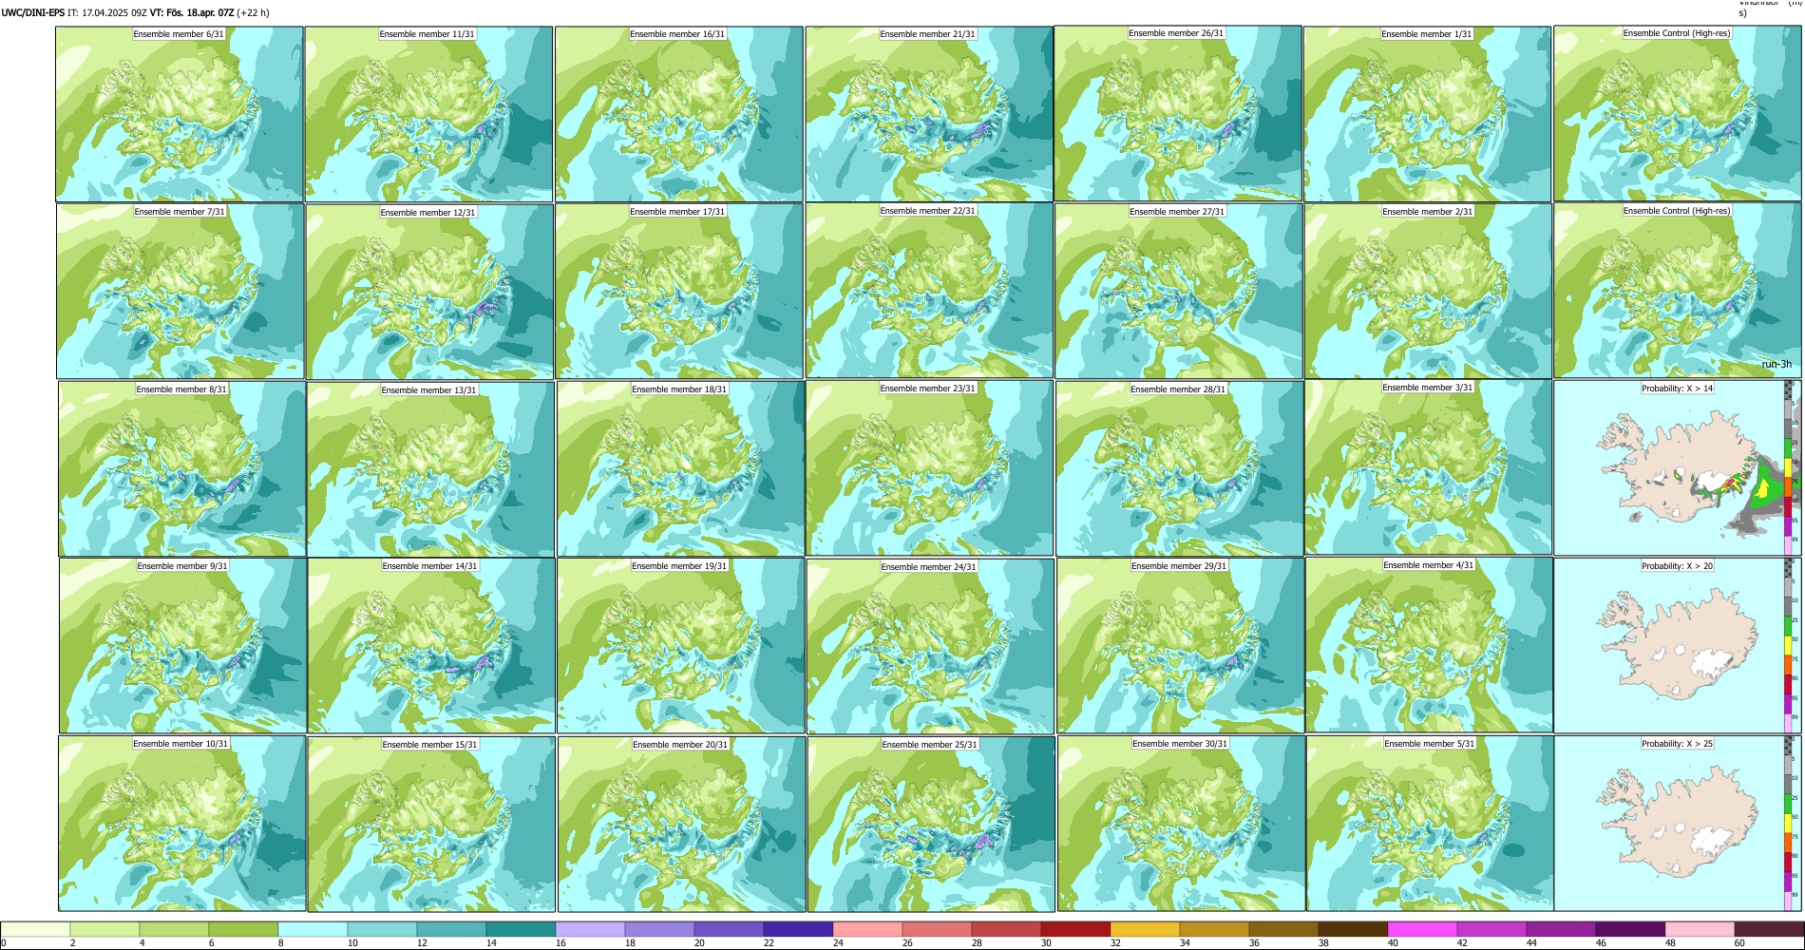1805x950 pixels.
Task: Select the dark blue 22–24 legend swatch
Action: pyautogui.click(x=798, y=929)
